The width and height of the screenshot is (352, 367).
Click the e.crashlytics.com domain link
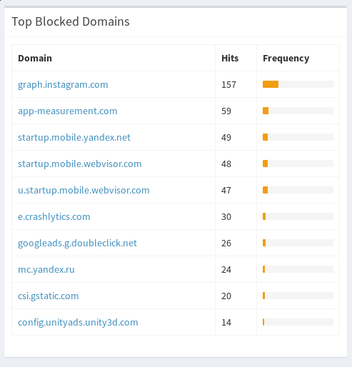54,216
